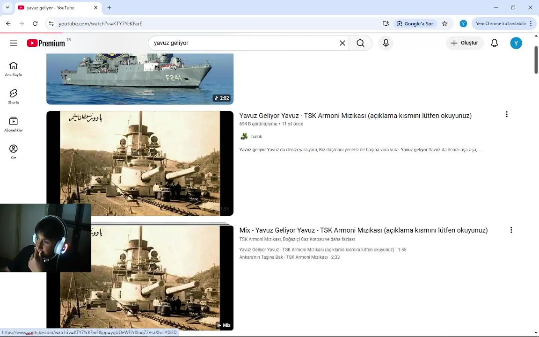The image size is (539, 337).
Task: Click the video description snippet text
Action: point(360,150)
